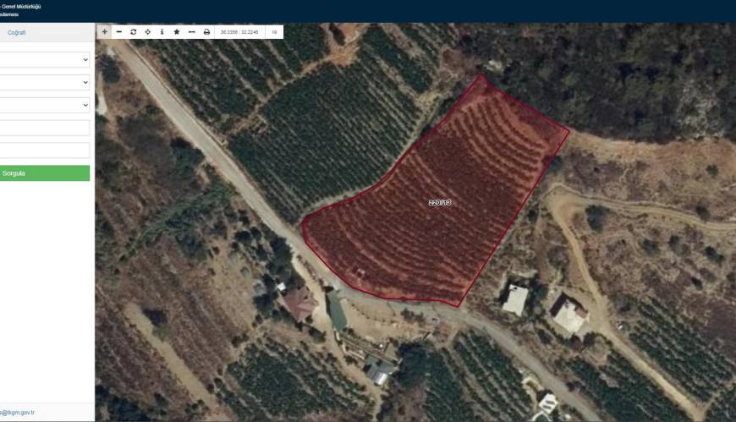The image size is (736, 422).
Task: Open the tkgm.gov.tr email link
Action: click(x=17, y=412)
